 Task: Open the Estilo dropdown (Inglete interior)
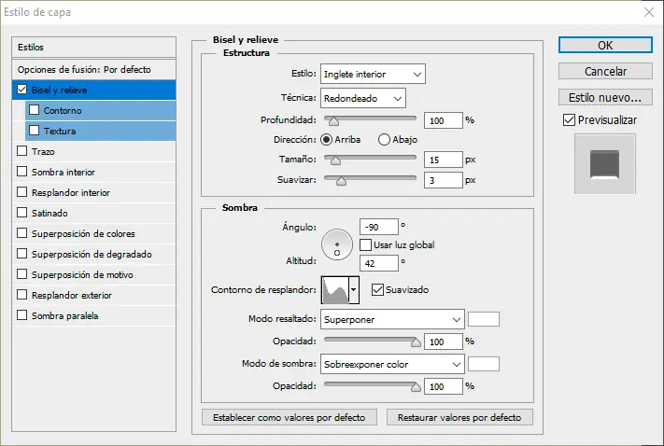373,74
